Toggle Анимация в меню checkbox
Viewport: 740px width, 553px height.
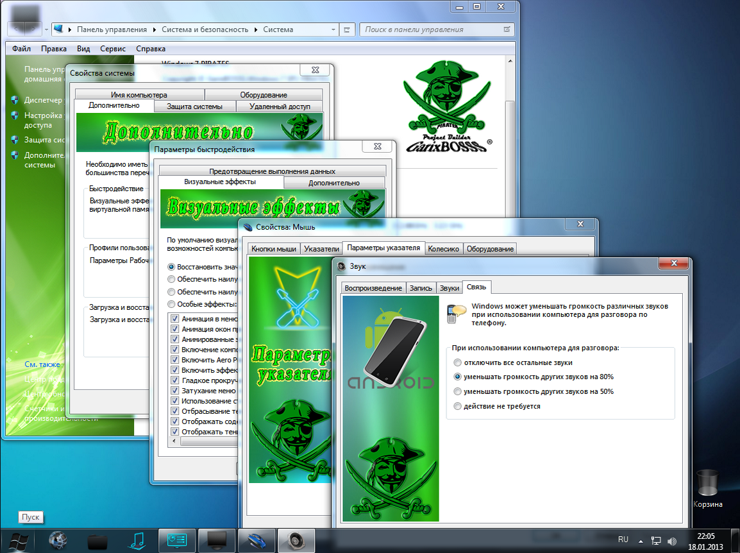pos(174,319)
